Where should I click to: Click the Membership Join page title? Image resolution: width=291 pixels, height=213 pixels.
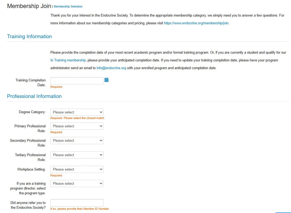click(29, 6)
